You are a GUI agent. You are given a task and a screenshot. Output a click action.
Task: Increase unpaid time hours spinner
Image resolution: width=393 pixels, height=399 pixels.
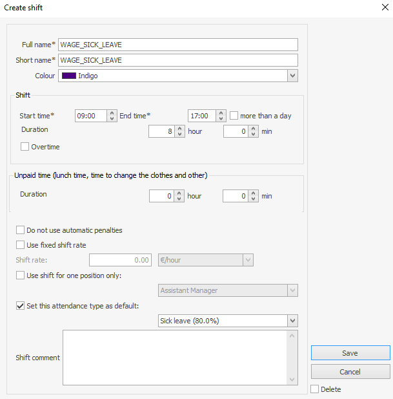[x=179, y=192]
